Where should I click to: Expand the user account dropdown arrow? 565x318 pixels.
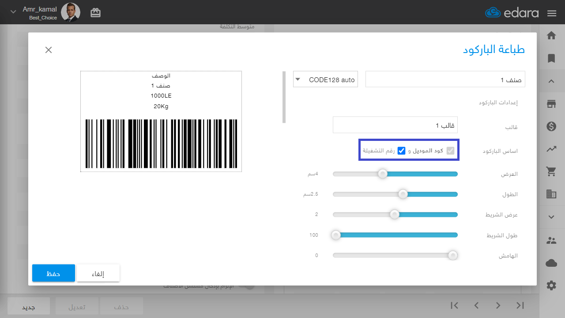click(13, 12)
